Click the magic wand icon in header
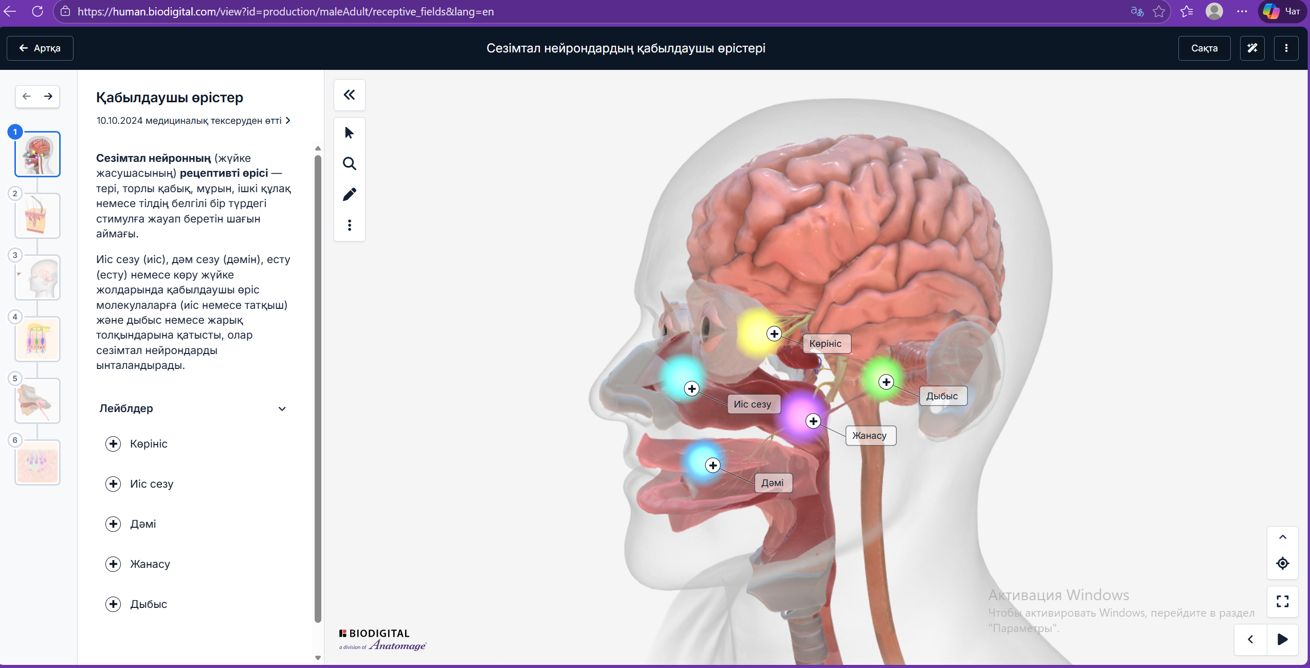This screenshot has width=1310, height=668. tap(1252, 48)
